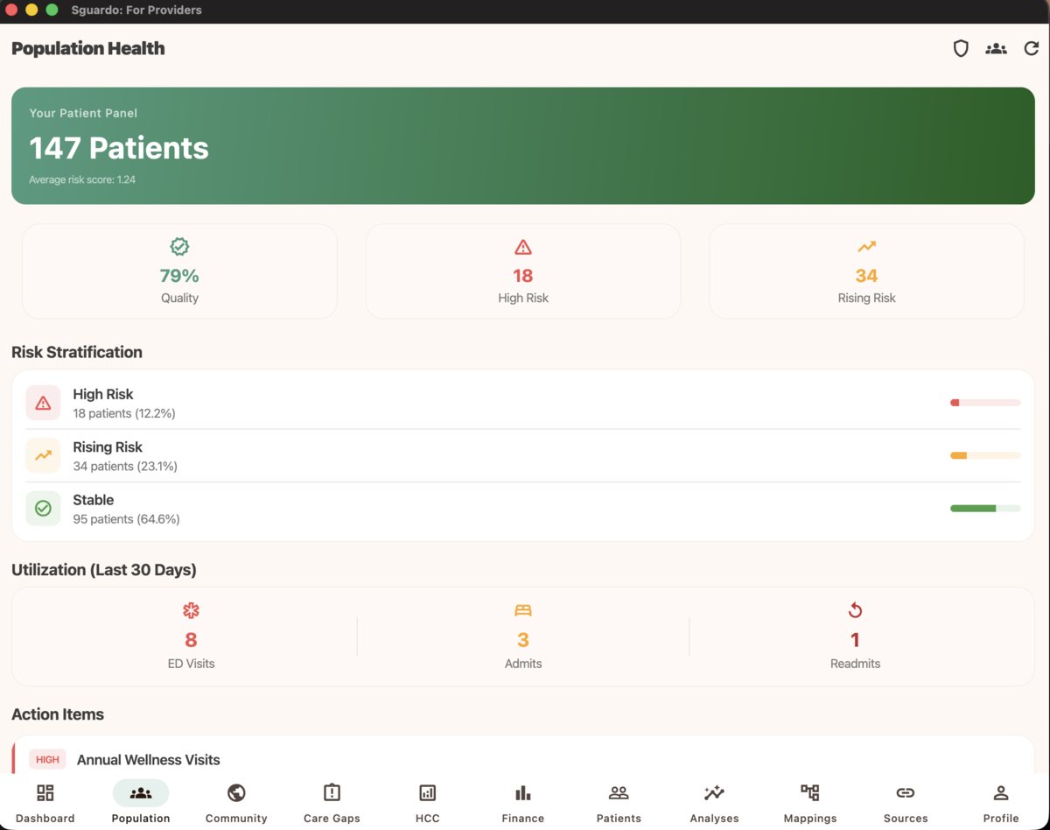Click the 18 High Risk summary card
Image resolution: width=1050 pixels, height=830 pixels.
click(x=522, y=271)
